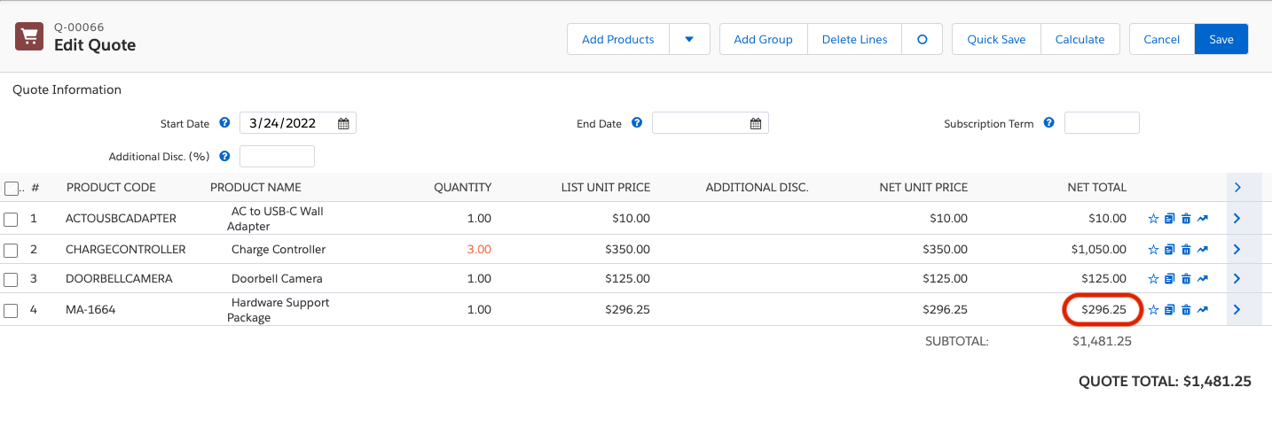Run Calculate on the quote
The image size is (1272, 442).
click(1080, 40)
